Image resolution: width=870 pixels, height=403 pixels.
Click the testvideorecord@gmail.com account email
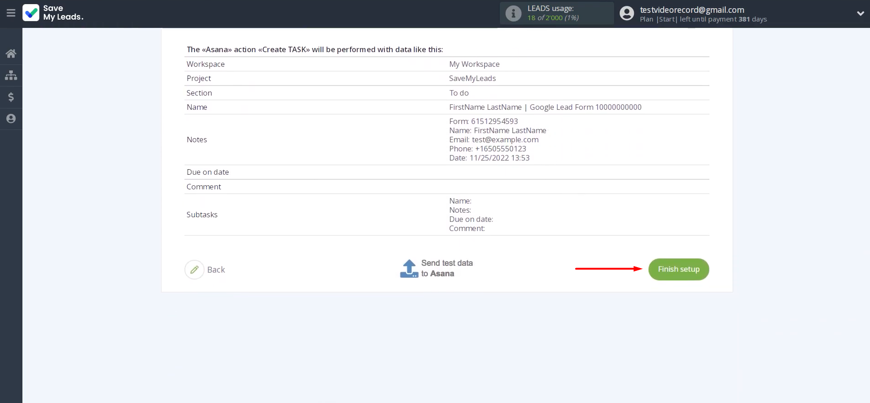692,10
